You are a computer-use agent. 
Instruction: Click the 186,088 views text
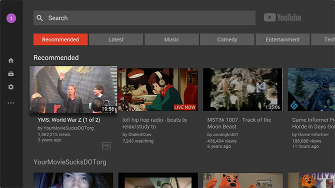pos(306,141)
